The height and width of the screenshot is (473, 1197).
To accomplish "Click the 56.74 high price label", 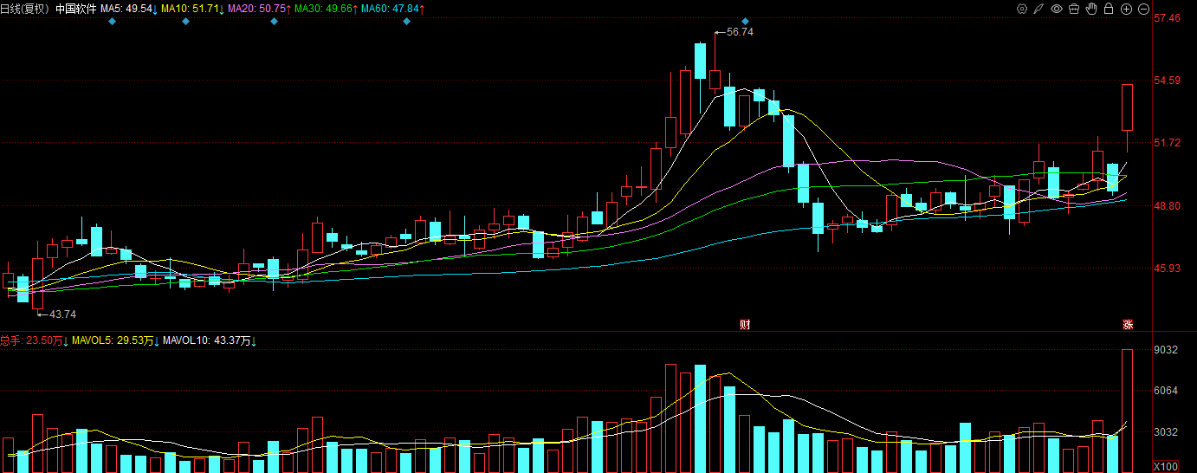I will 741,31.
